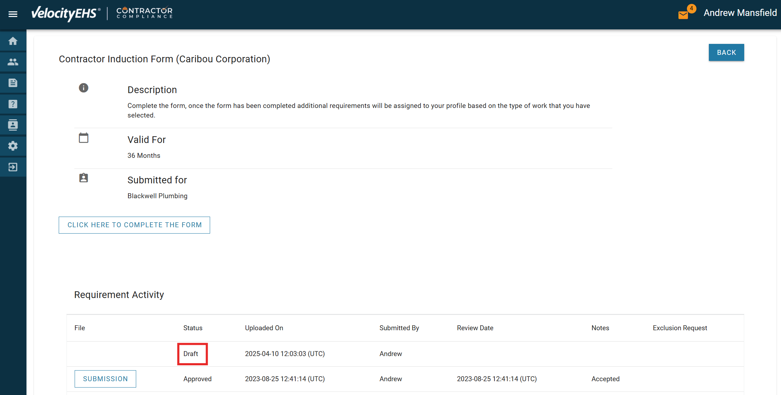This screenshot has width=781, height=395.
Task: Open the hamburger navigation menu
Action: pos(13,14)
